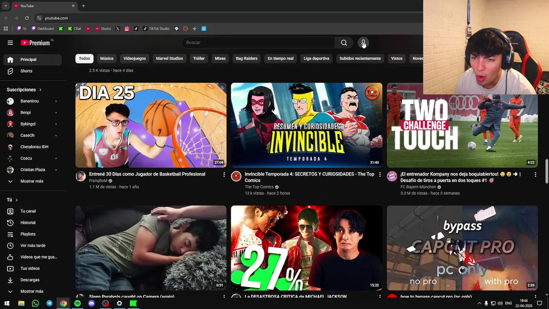The height and width of the screenshot is (309, 549).
Task: Select the Liga deportiva filter chip
Action: click(x=317, y=58)
